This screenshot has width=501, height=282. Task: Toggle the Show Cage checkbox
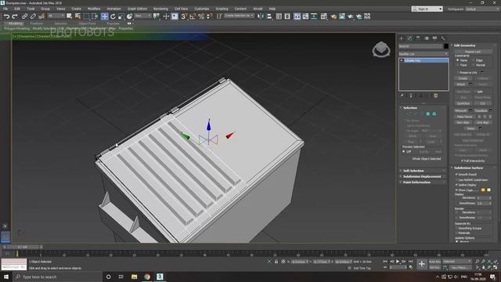tap(456, 190)
